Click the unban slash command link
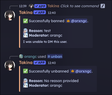Screen dimensions: 112x95 click(55, 57)
